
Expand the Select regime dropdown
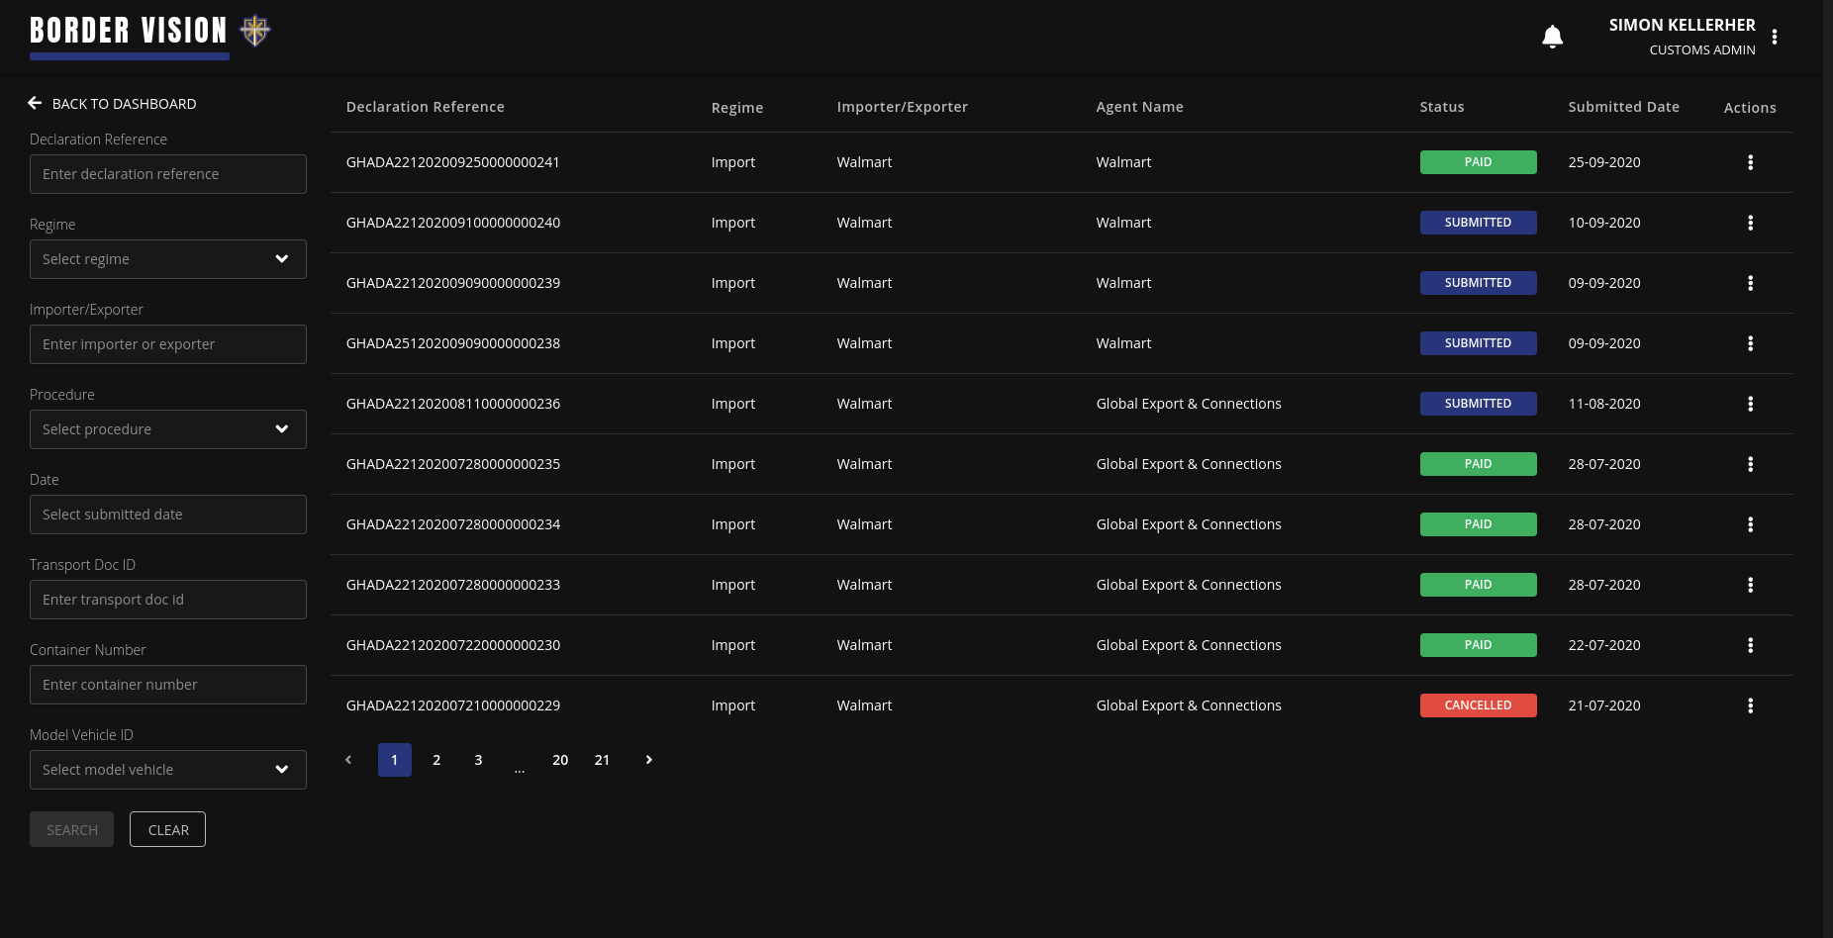pos(168,259)
